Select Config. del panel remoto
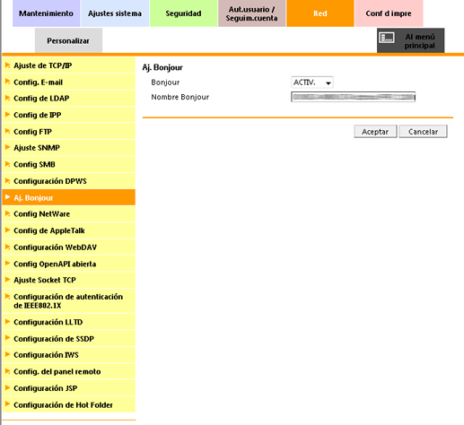The height and width of the screenshot is (425, 464). 68,371
